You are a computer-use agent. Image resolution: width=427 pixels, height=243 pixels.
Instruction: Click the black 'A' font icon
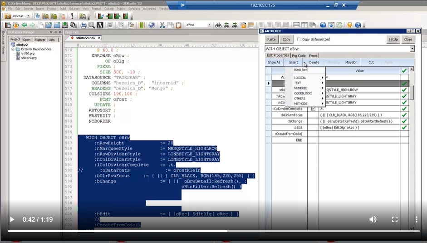pos(100,25)
